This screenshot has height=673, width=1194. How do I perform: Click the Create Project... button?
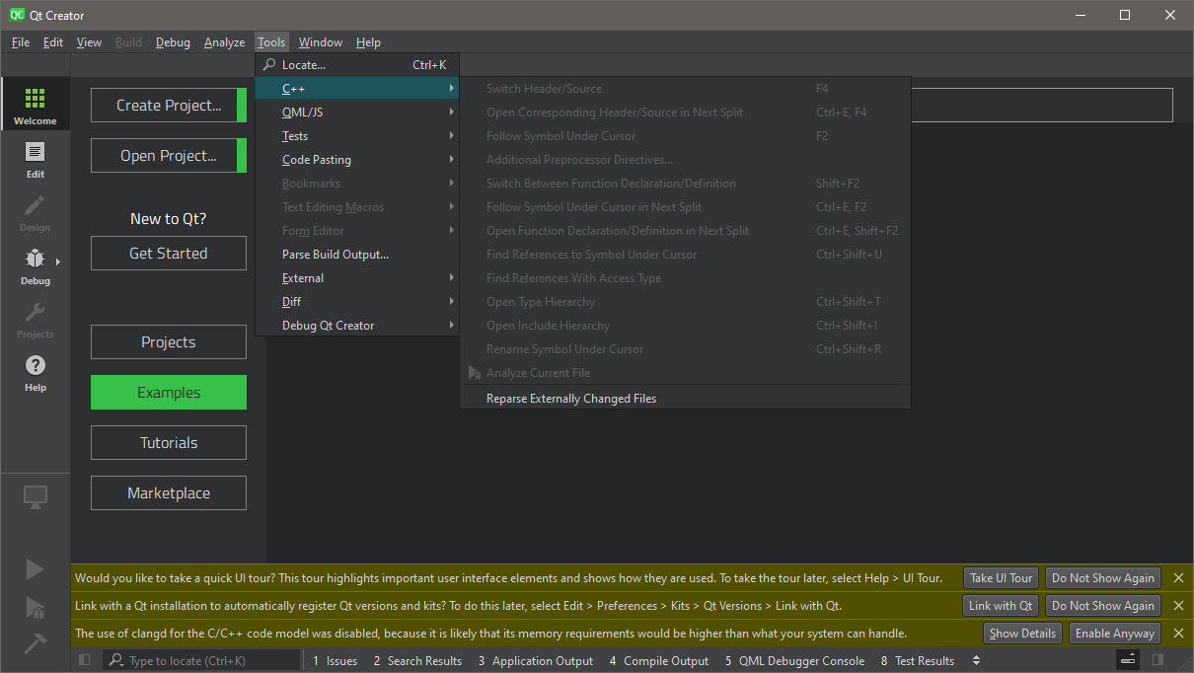click(169, 106)
